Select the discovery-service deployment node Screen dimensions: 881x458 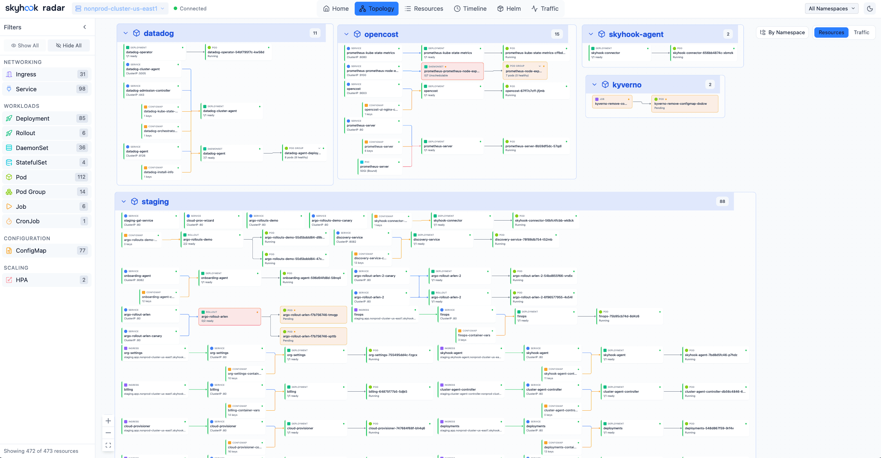click(x=442, y=239)
